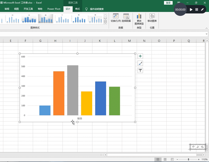This screenshot has height=162, width=209.
Task: Click horizontal scrollbar left arrow
Action: click(105, 155)
